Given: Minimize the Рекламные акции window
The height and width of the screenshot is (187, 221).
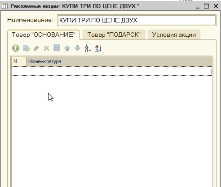Looking at the screenshot, I should pos(198,6).
